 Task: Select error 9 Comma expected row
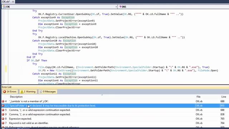[x=115, y=114]
